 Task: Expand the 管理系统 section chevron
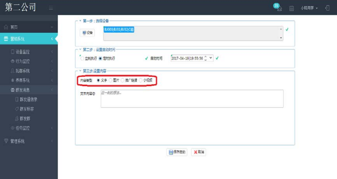(52, 141)
